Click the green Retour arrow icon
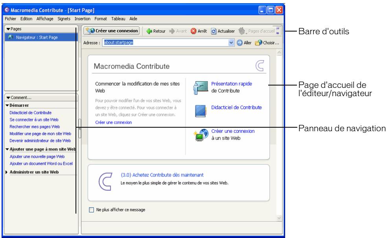 149,31
